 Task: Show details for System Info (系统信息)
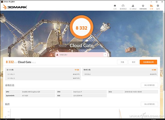coord(149,85)
